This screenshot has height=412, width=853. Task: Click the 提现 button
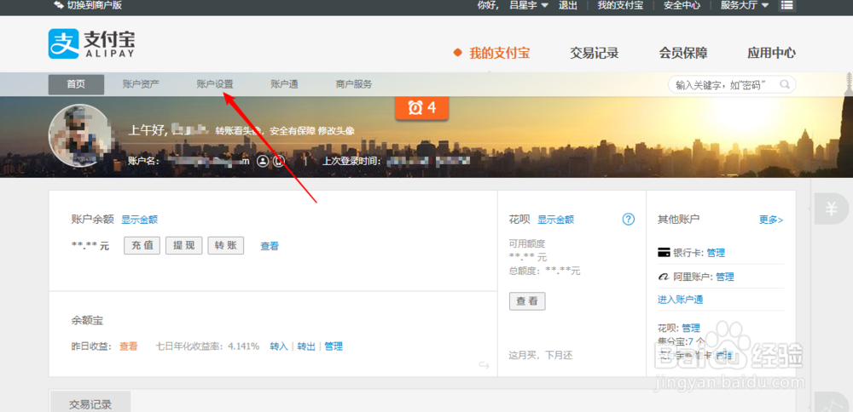184,245
